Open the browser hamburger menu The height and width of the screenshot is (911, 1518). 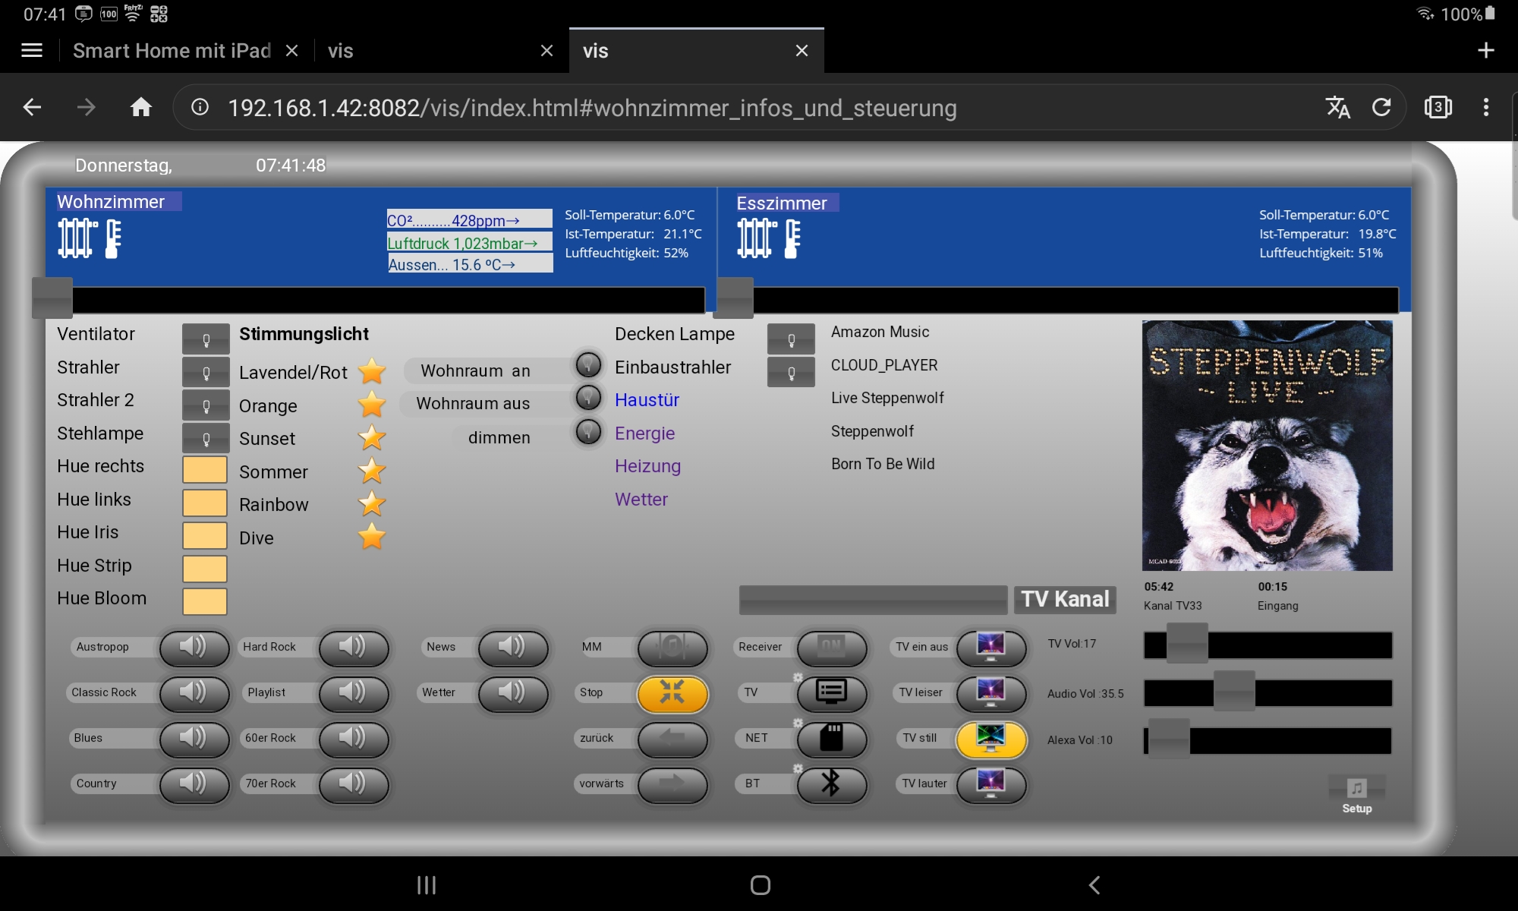coord(32,51)
